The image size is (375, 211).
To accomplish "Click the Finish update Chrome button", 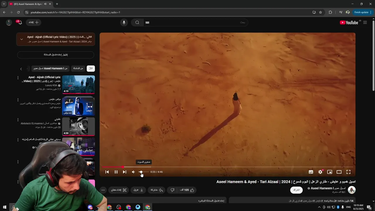I will [362, 12].
